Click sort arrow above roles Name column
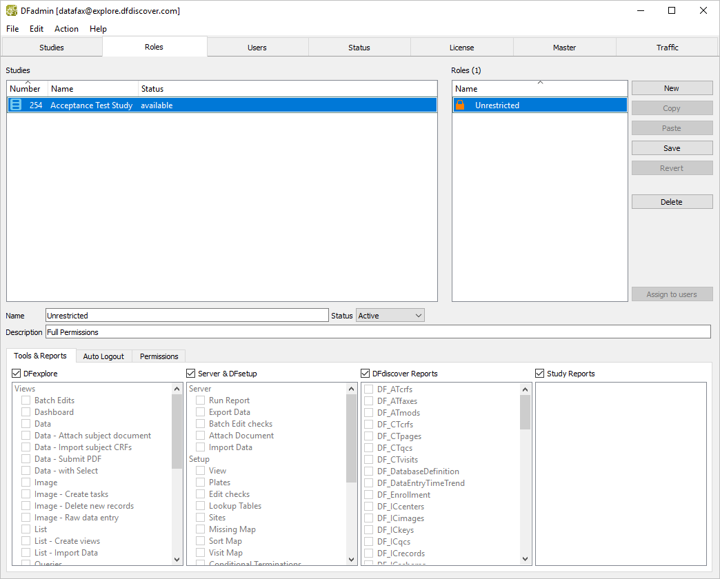Image resolution: width=720 pixels, height=579 pixels. (x=540, y=82)
